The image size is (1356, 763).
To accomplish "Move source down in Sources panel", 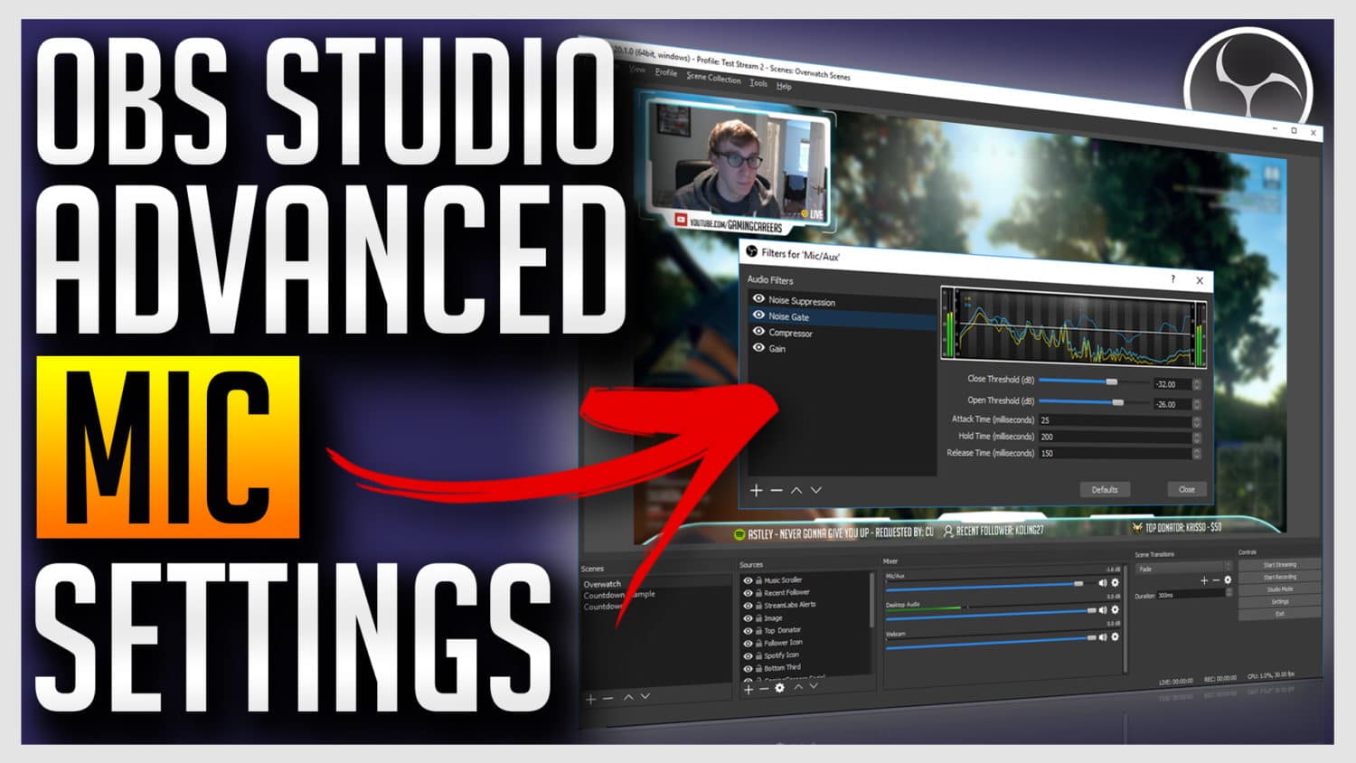I will pyautogui.click(x=814, y=686).
